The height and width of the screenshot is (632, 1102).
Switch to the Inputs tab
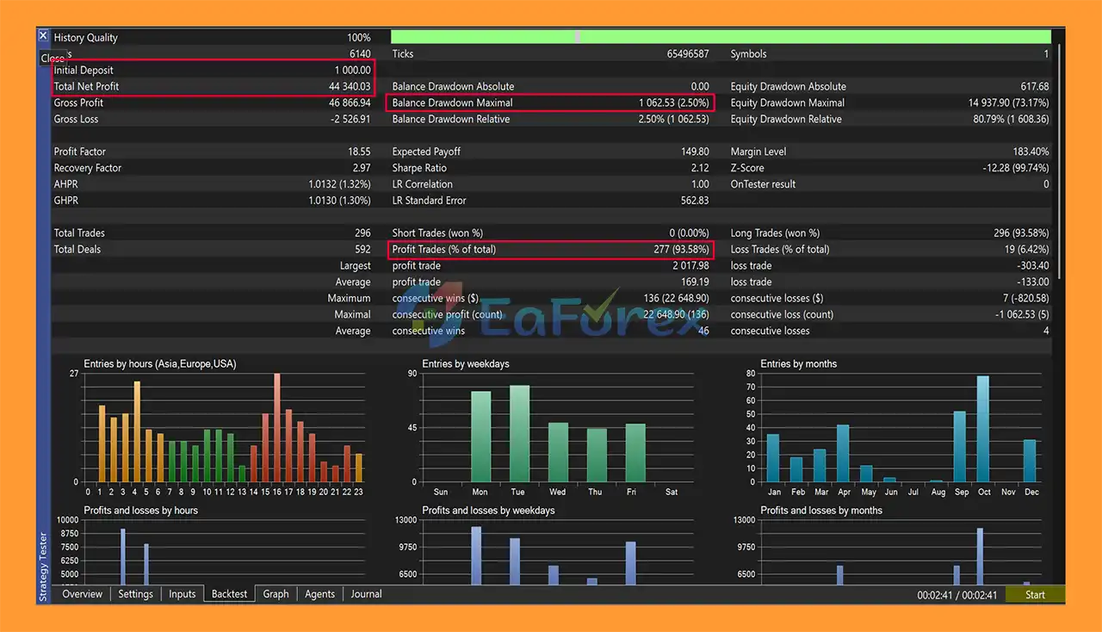tap(182, 593)
